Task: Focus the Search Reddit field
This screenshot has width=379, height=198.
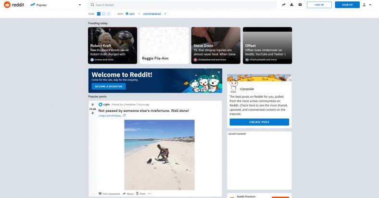Action: 182,5
